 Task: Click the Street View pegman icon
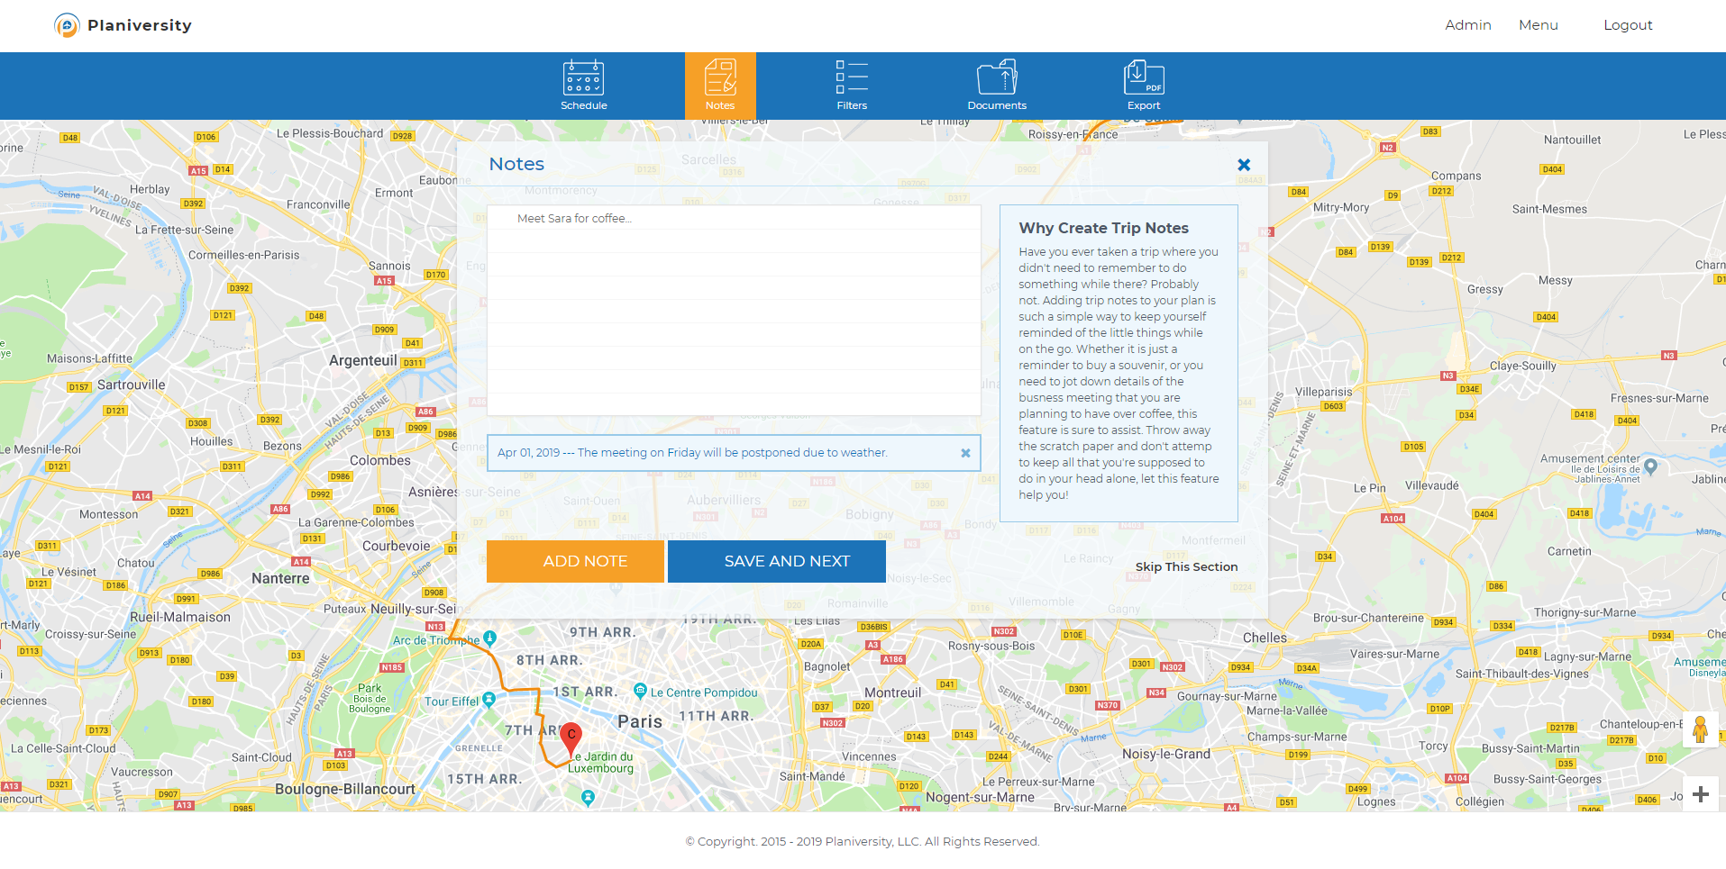pos(1700,729)
